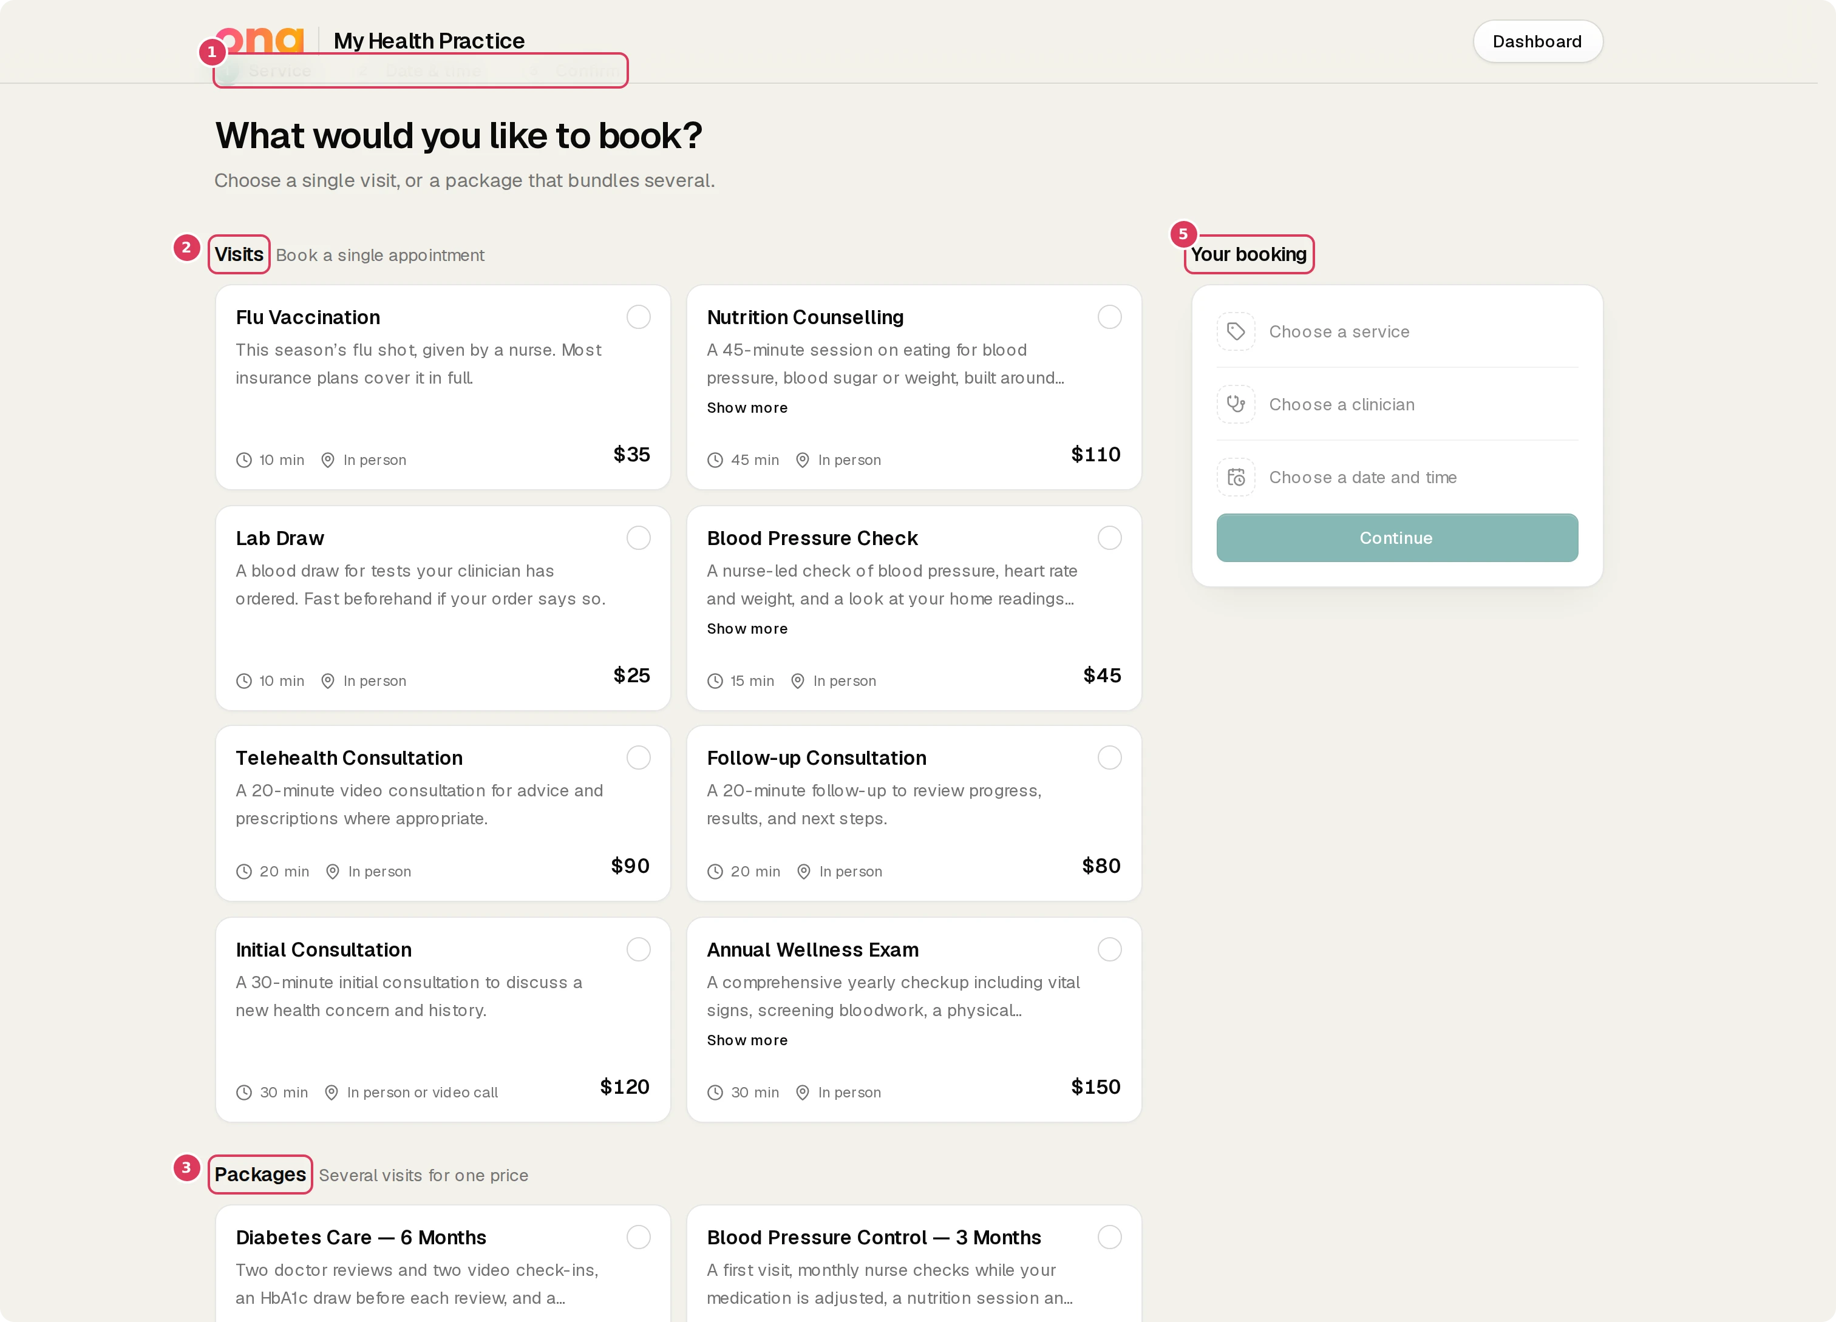1836x1322 pixels.
Task: Click the clock icon on the Lab Draw card
Action: pos(243,681)
